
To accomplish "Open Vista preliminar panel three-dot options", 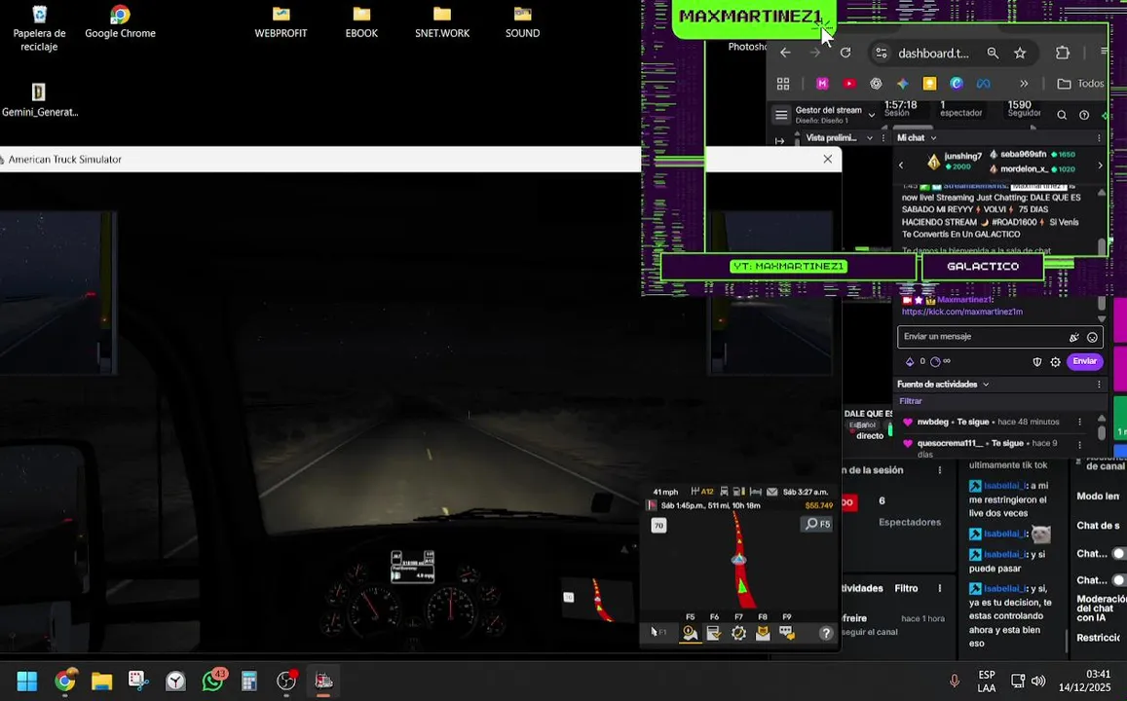I will (x=883, y=138).
